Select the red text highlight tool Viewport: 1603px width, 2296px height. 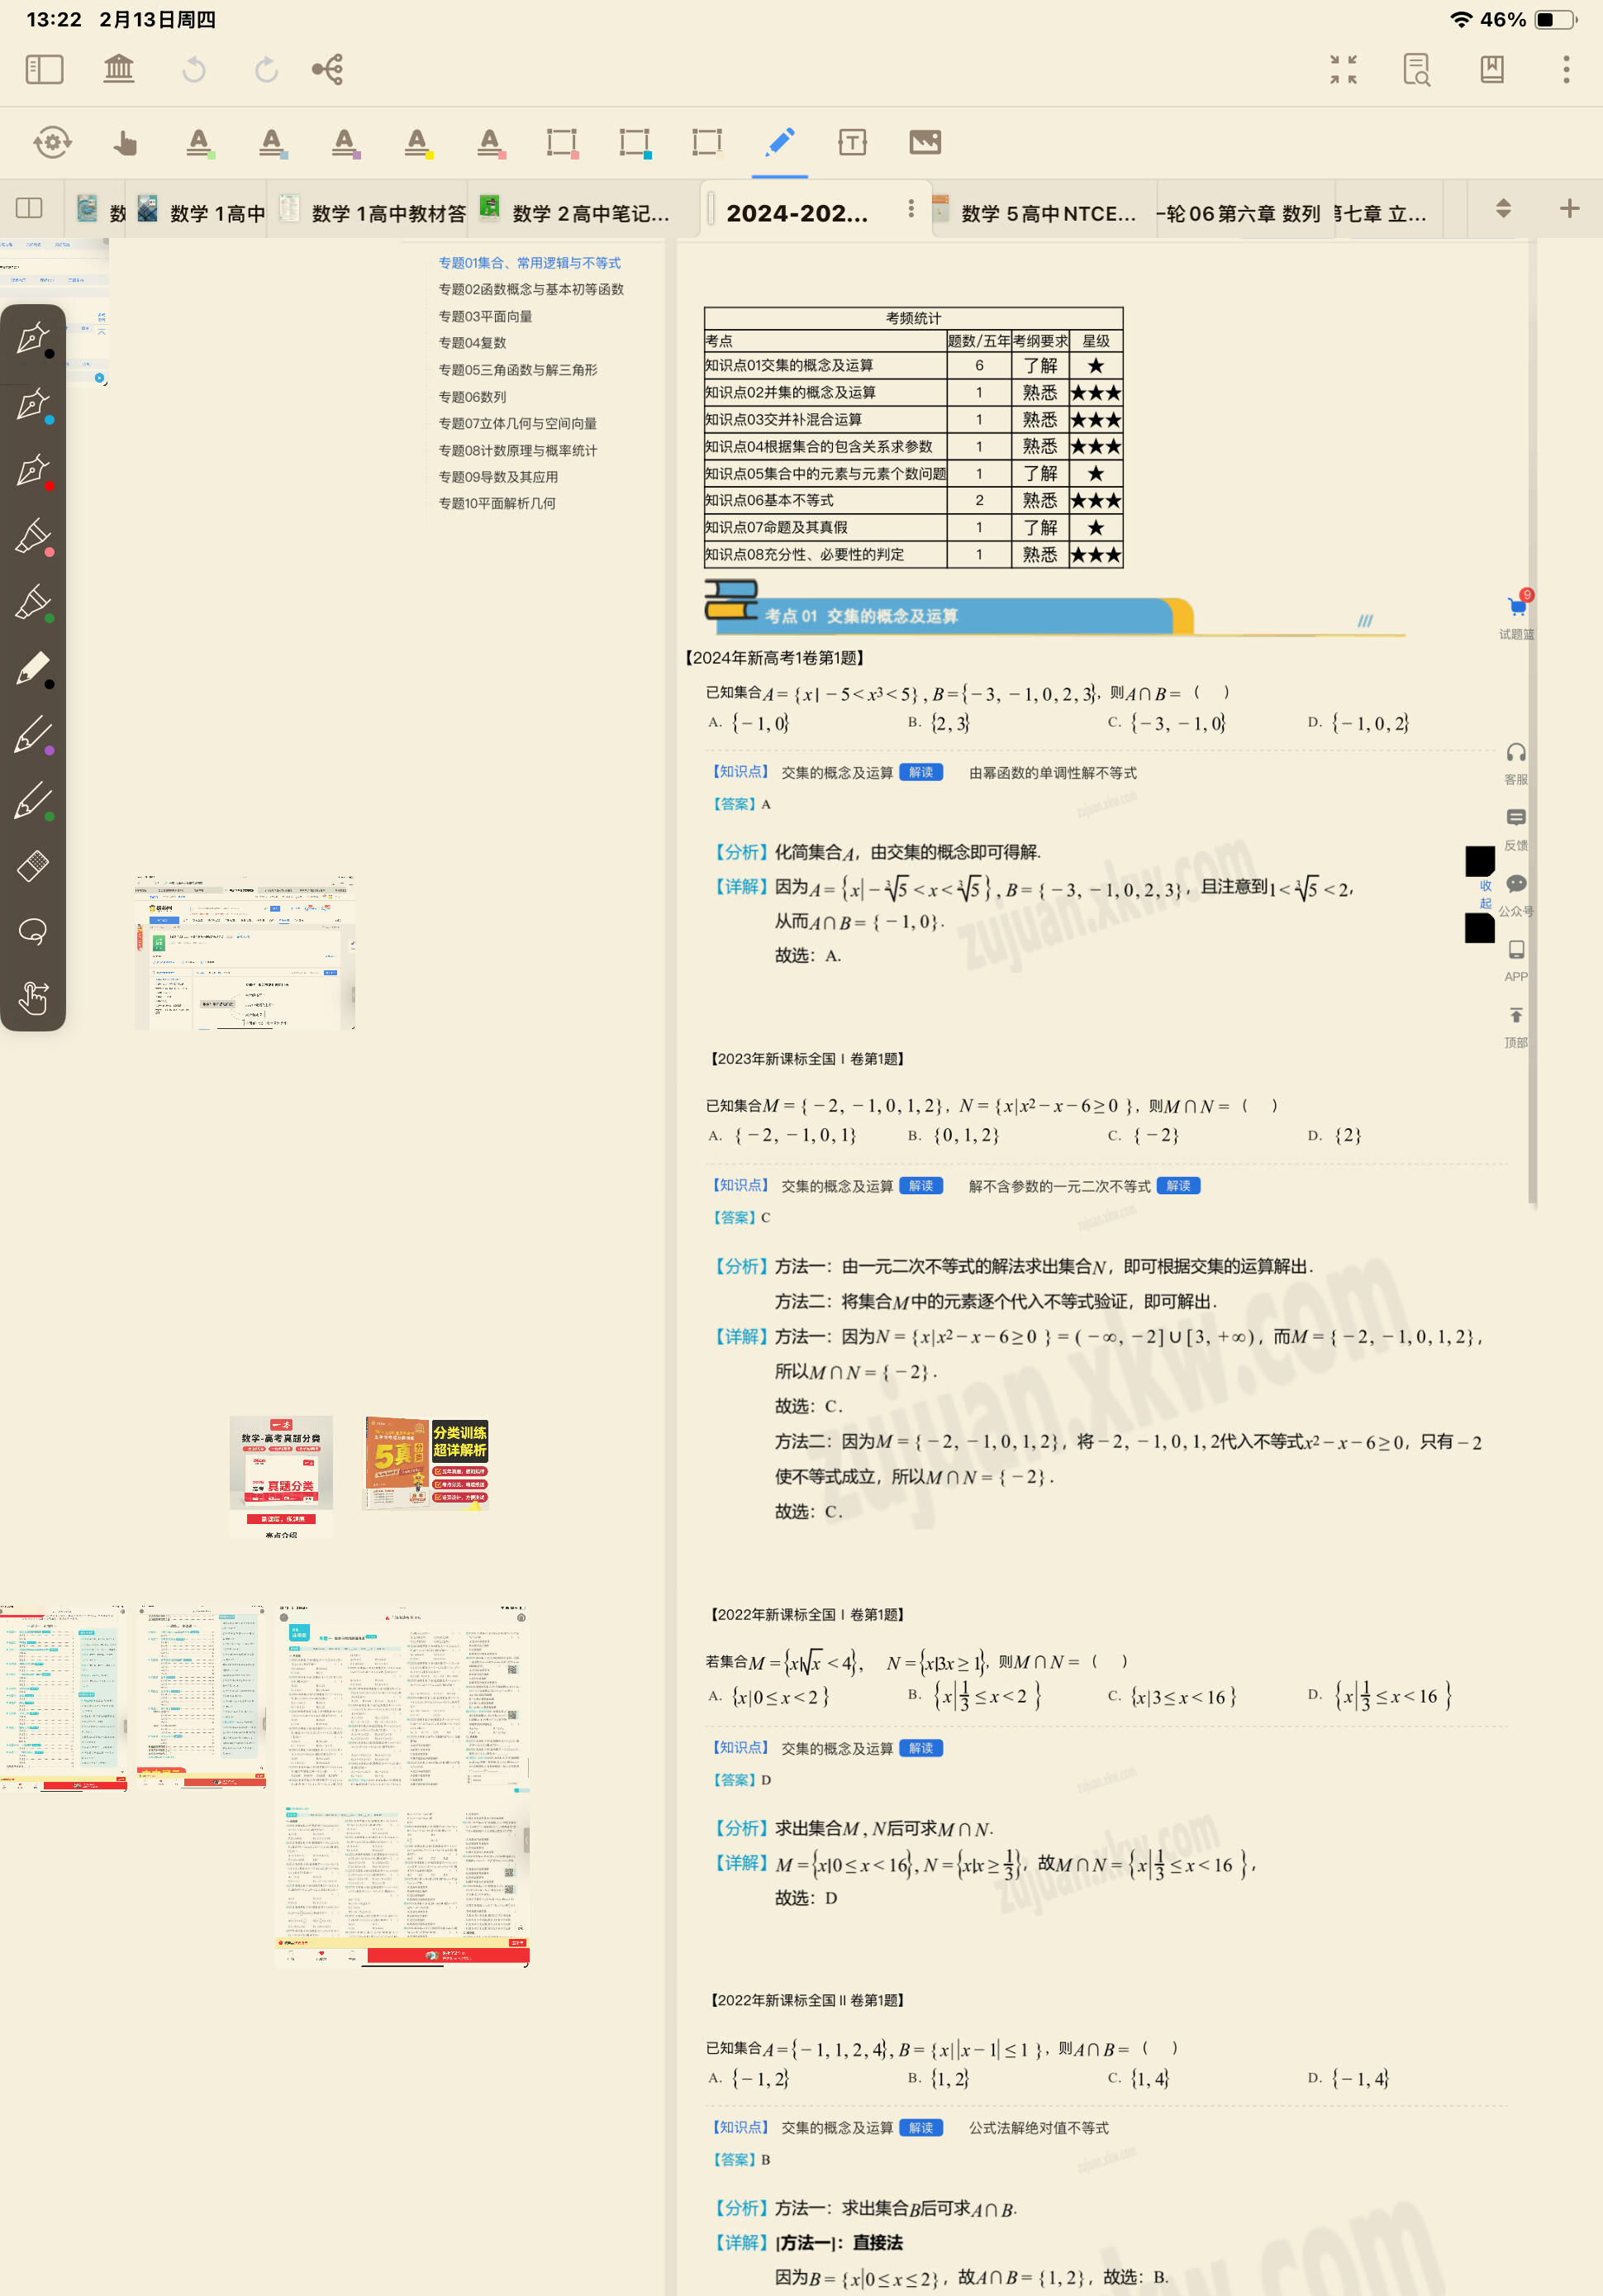click(x=490, y=143)
